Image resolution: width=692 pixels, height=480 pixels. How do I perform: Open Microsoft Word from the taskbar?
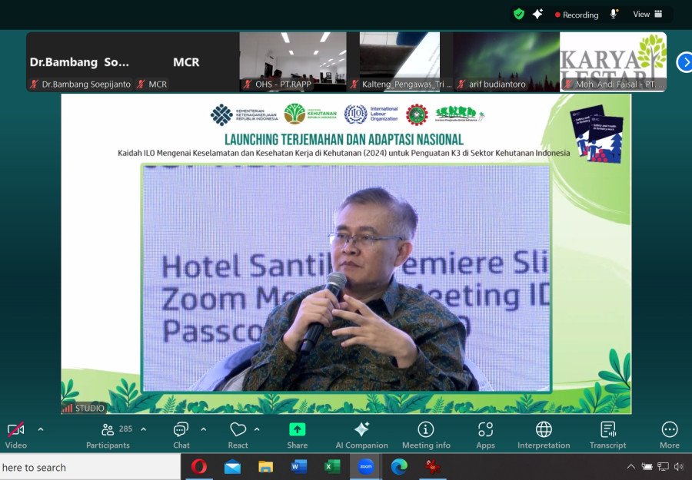[299, 466]
